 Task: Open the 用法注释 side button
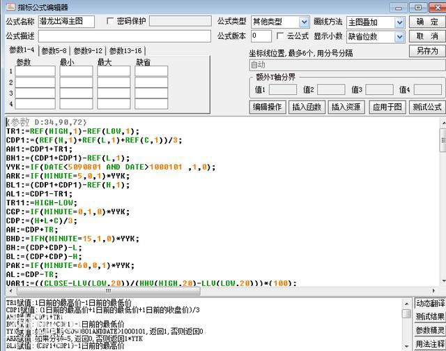tap(430, 343)
